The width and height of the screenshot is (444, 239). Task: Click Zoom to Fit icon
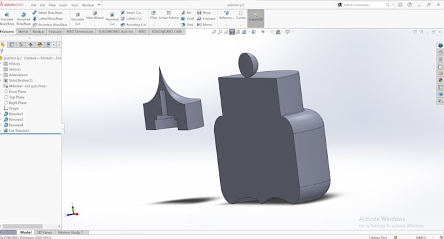214,32
